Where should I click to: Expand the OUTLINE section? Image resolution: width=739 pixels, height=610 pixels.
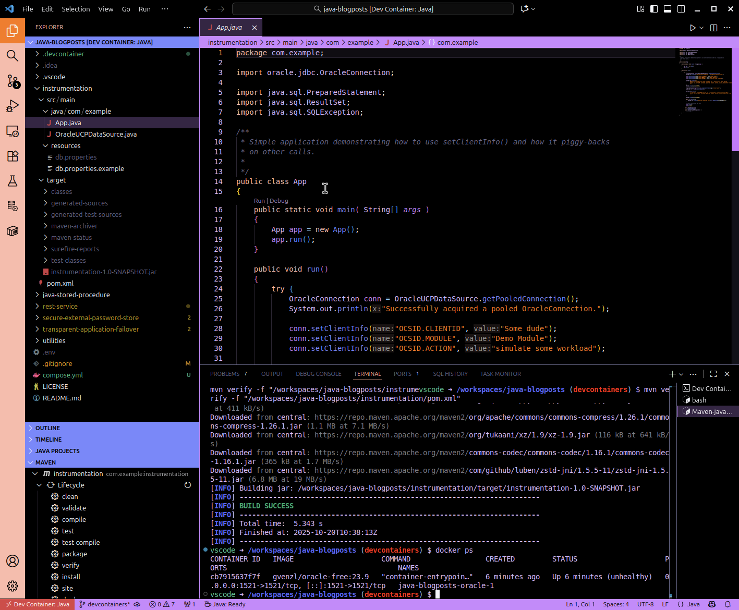pos(47,428)
